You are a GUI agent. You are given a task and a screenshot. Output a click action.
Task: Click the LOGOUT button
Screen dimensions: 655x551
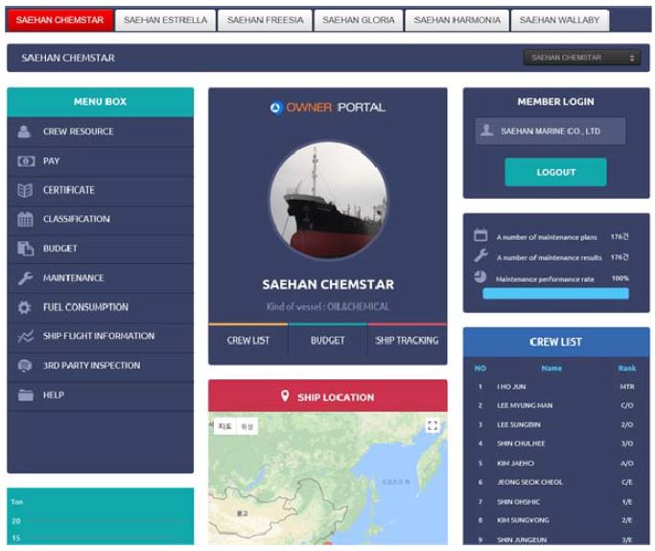click(555, 172)
